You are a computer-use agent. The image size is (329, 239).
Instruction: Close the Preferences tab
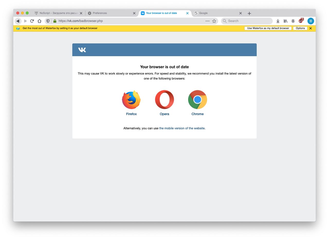tap(134, 13)
